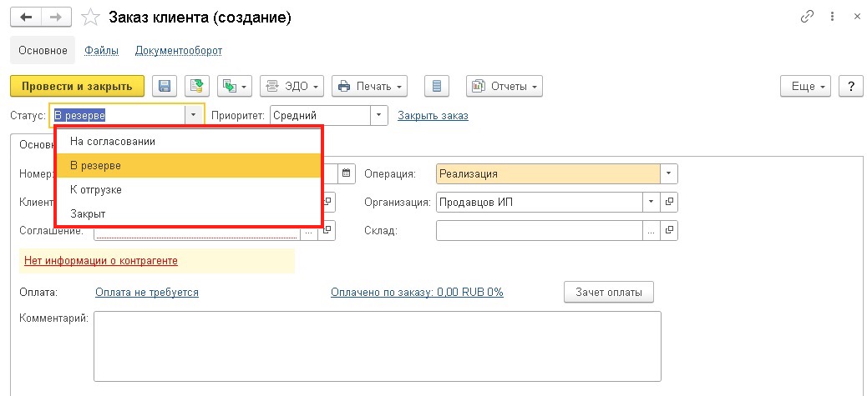
Task: Open Склад item via open icon
Action: click(x=669, y=231)
